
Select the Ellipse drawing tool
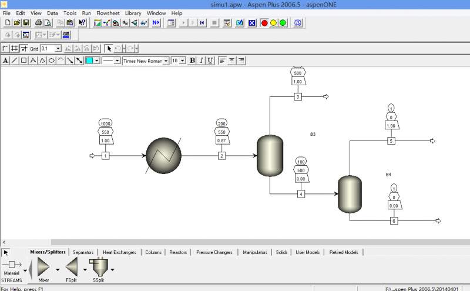point(51,61)
